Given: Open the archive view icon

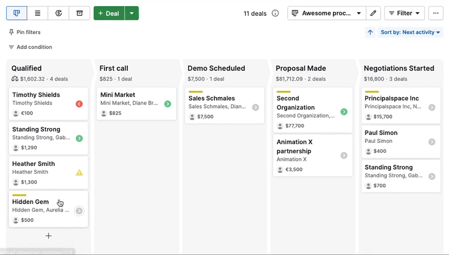Looking at the screenshot, I should click(x=79, y=13).
